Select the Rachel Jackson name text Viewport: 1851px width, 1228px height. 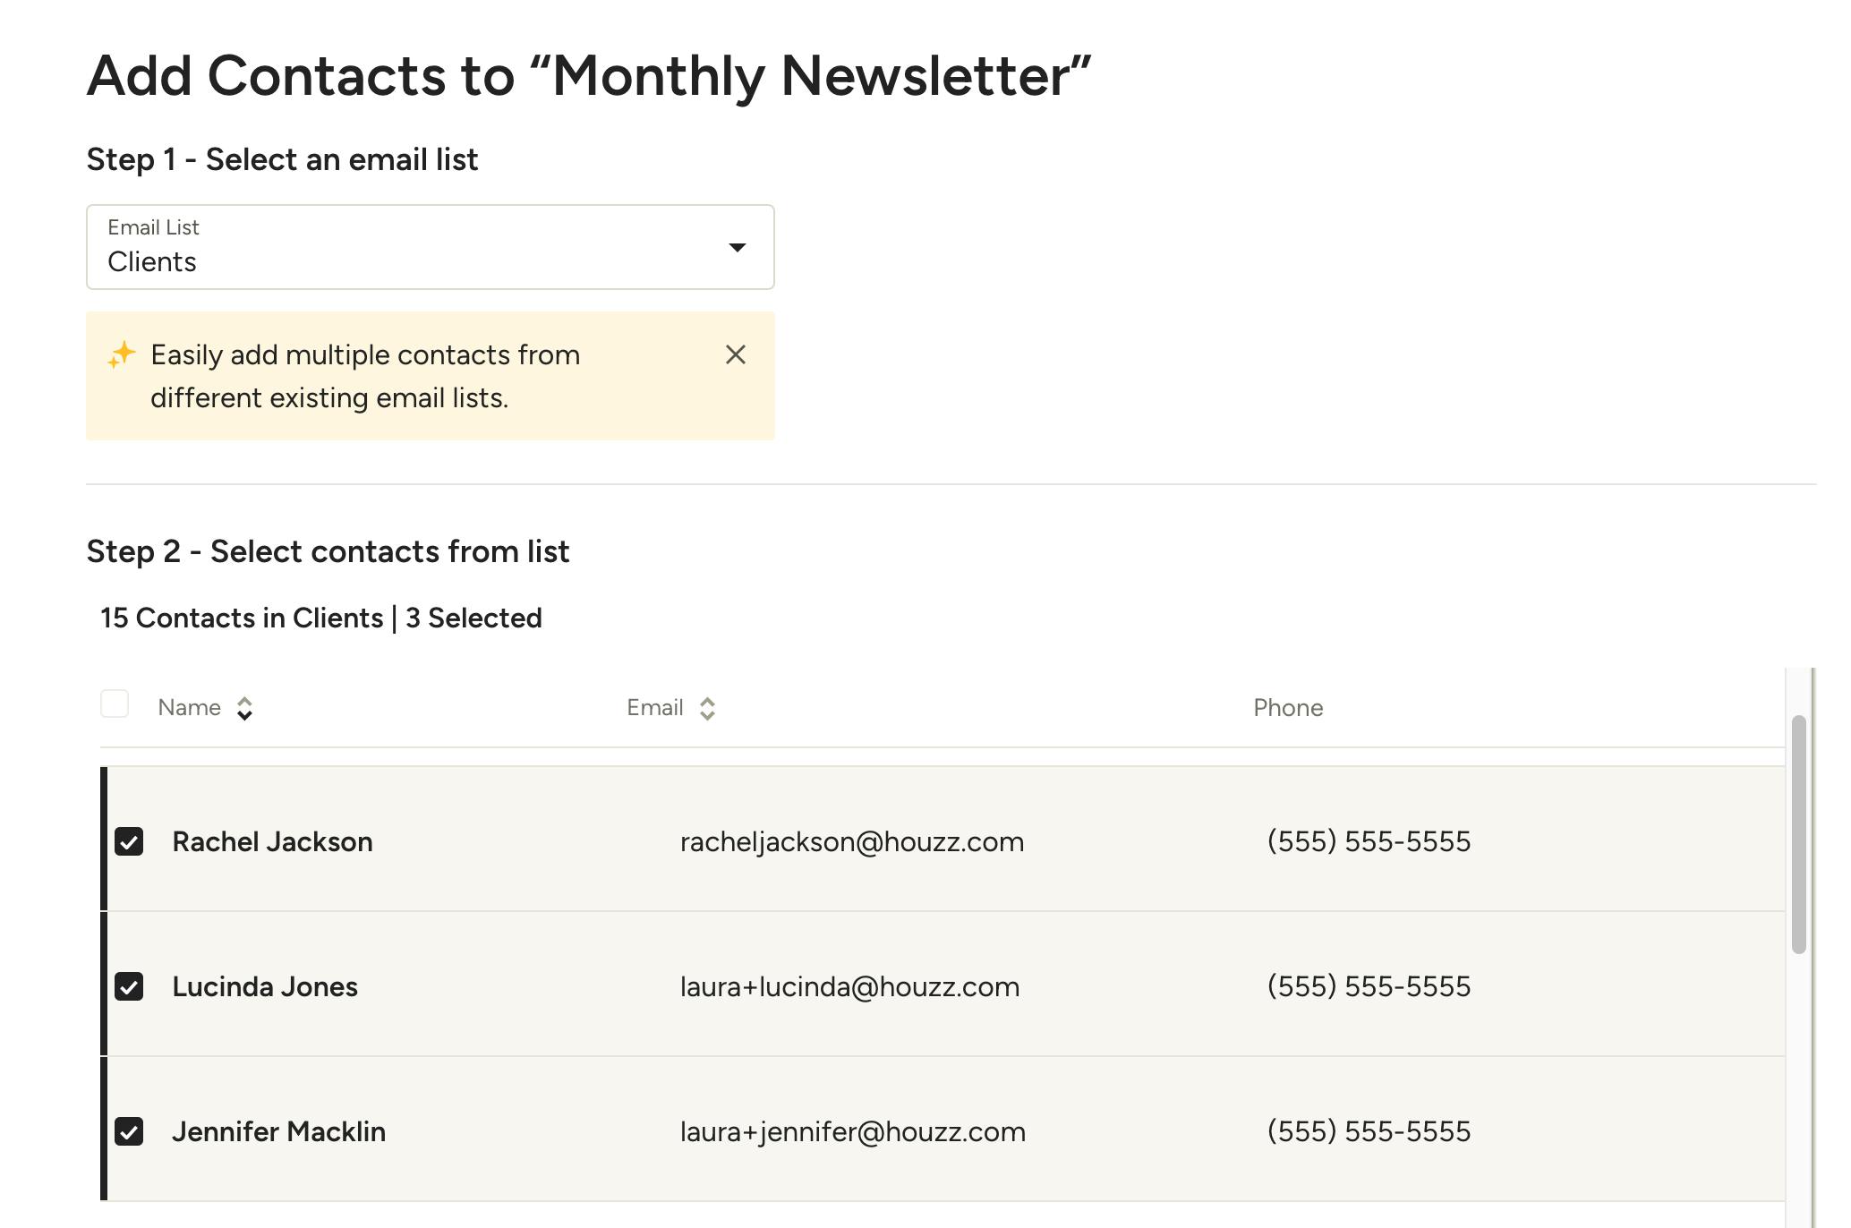pyautogui.click(x=272, y=841)
